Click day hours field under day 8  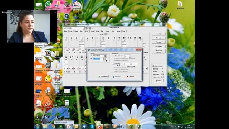tap(103, 43)
